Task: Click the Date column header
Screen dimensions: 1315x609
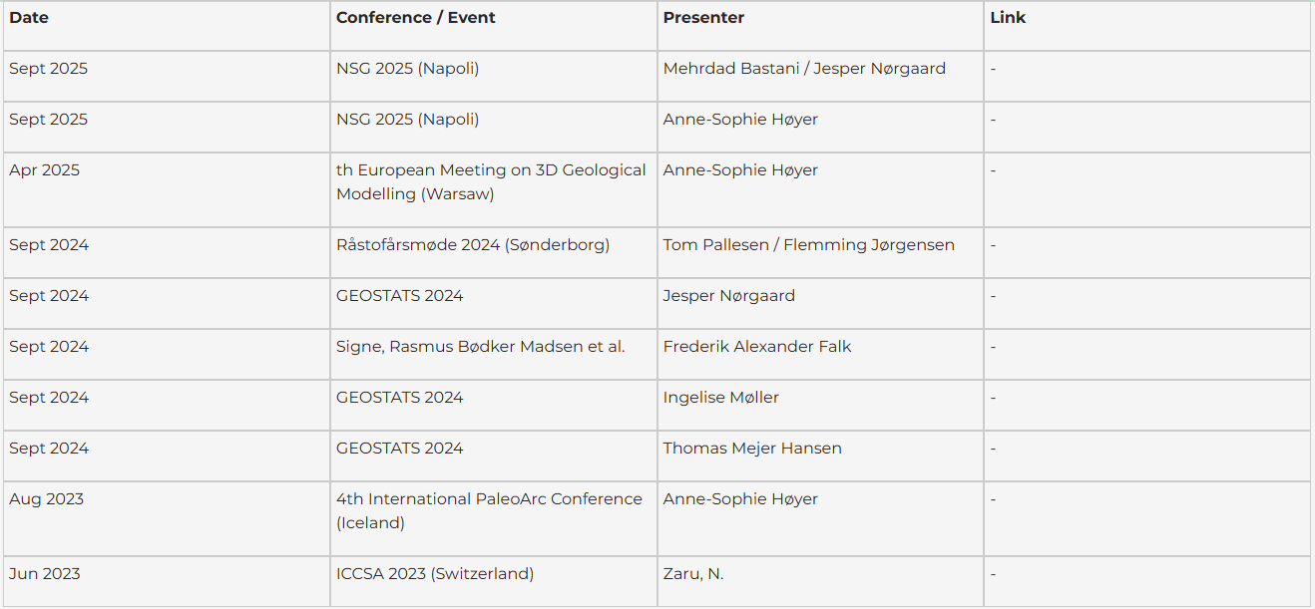Action: (x=29, y=18)
